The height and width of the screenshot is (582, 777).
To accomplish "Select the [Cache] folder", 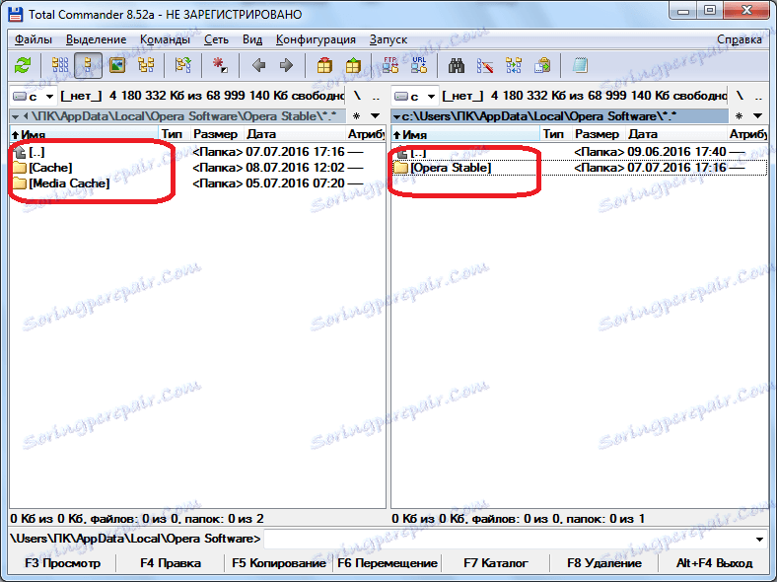I will [197, 168].
